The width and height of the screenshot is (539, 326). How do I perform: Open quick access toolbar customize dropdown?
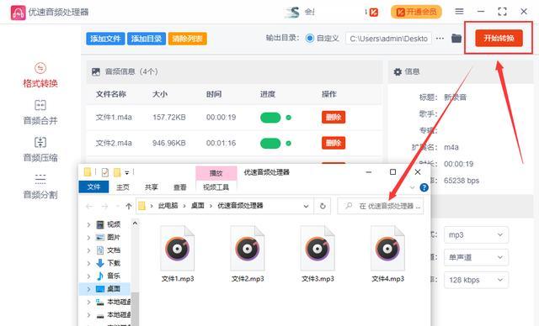click(127, 172)
